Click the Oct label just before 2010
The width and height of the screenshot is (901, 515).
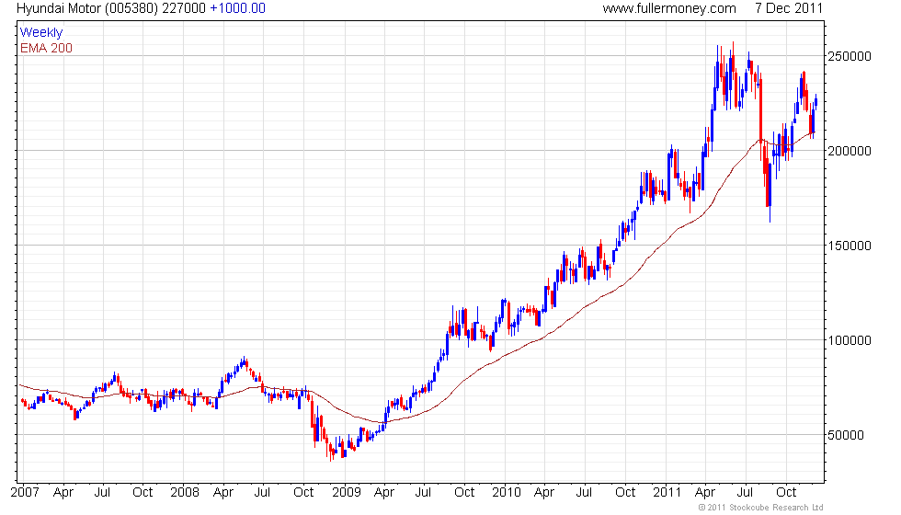[464, 493]
